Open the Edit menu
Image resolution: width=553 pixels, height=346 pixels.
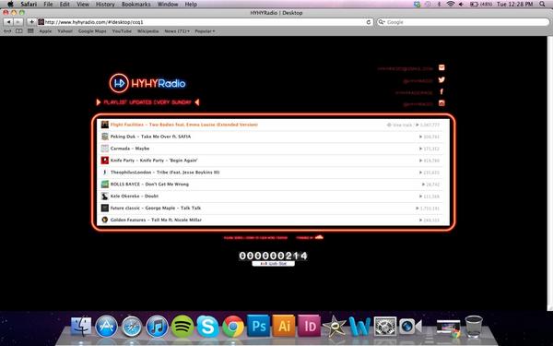(65, 5)
